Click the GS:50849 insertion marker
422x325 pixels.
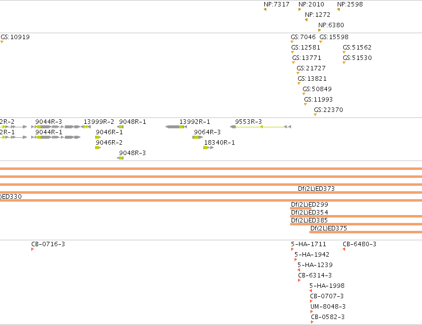304,94
